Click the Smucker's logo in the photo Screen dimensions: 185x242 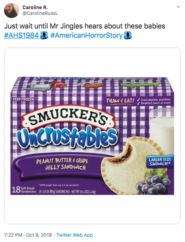(69, 118)
